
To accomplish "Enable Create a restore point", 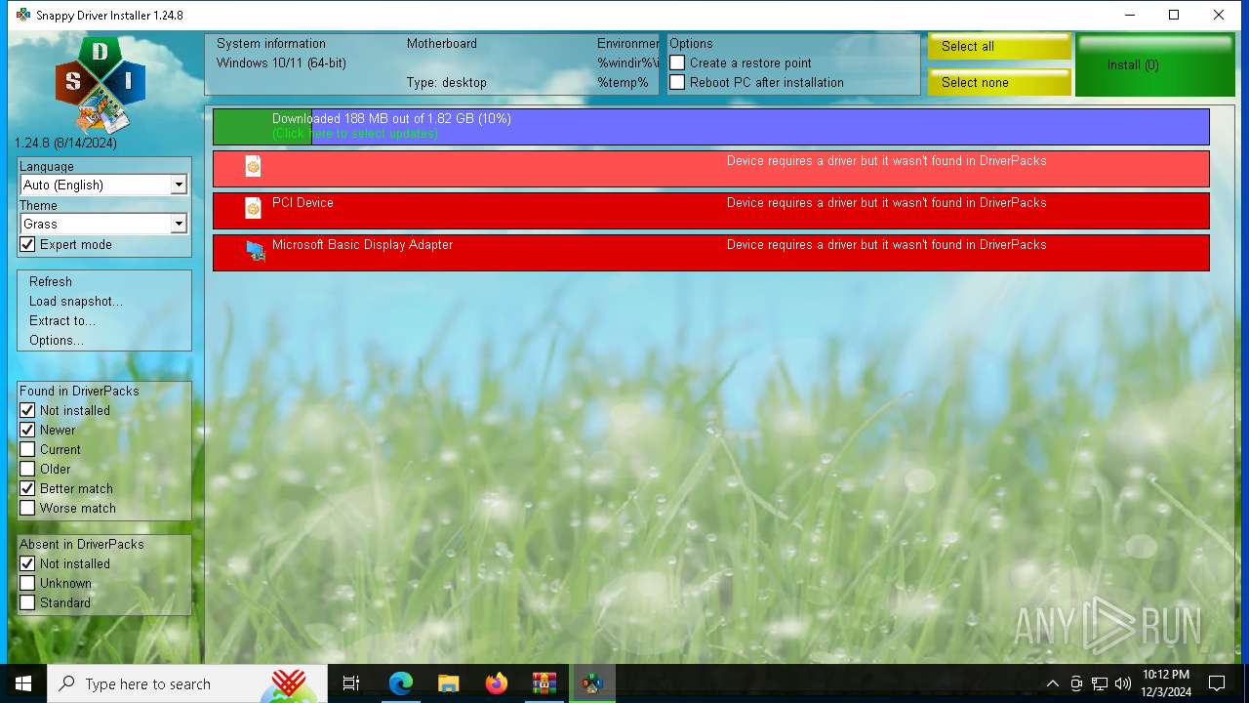I will click(x=677, y=62).
